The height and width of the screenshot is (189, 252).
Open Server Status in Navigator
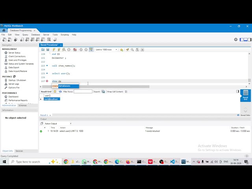click(x=14, y=53)
